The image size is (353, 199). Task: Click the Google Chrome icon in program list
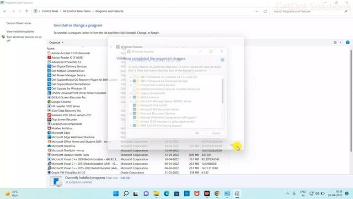(49, 102)
